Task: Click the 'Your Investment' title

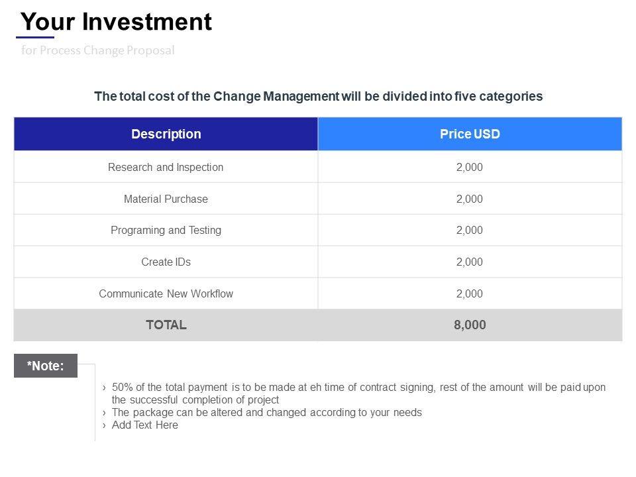Action: [x=116, y=23]
